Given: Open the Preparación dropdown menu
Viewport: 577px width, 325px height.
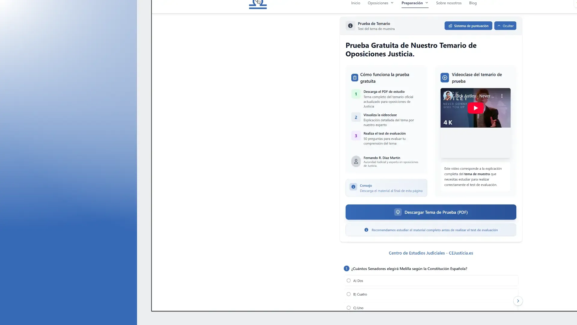Looking at the screenshot, I should 415,3.
